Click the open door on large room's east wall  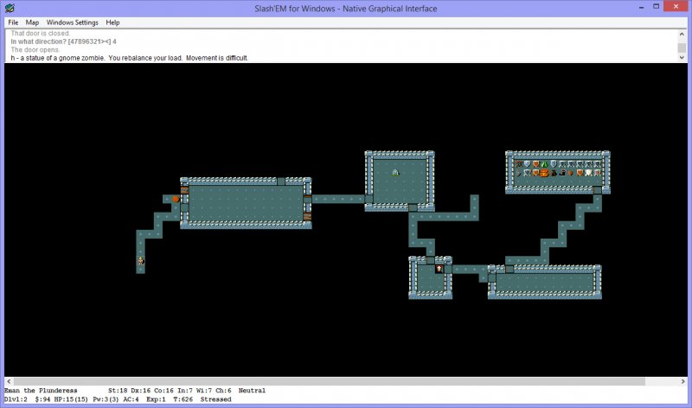tap(308, 199)
